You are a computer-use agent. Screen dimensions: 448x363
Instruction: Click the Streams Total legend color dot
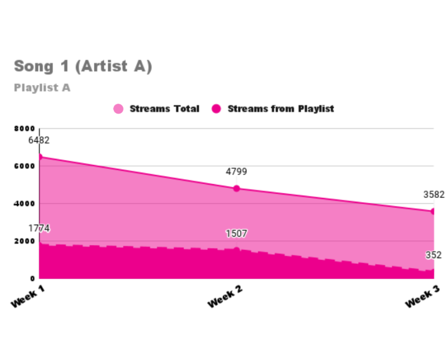[x=118, y=109]
